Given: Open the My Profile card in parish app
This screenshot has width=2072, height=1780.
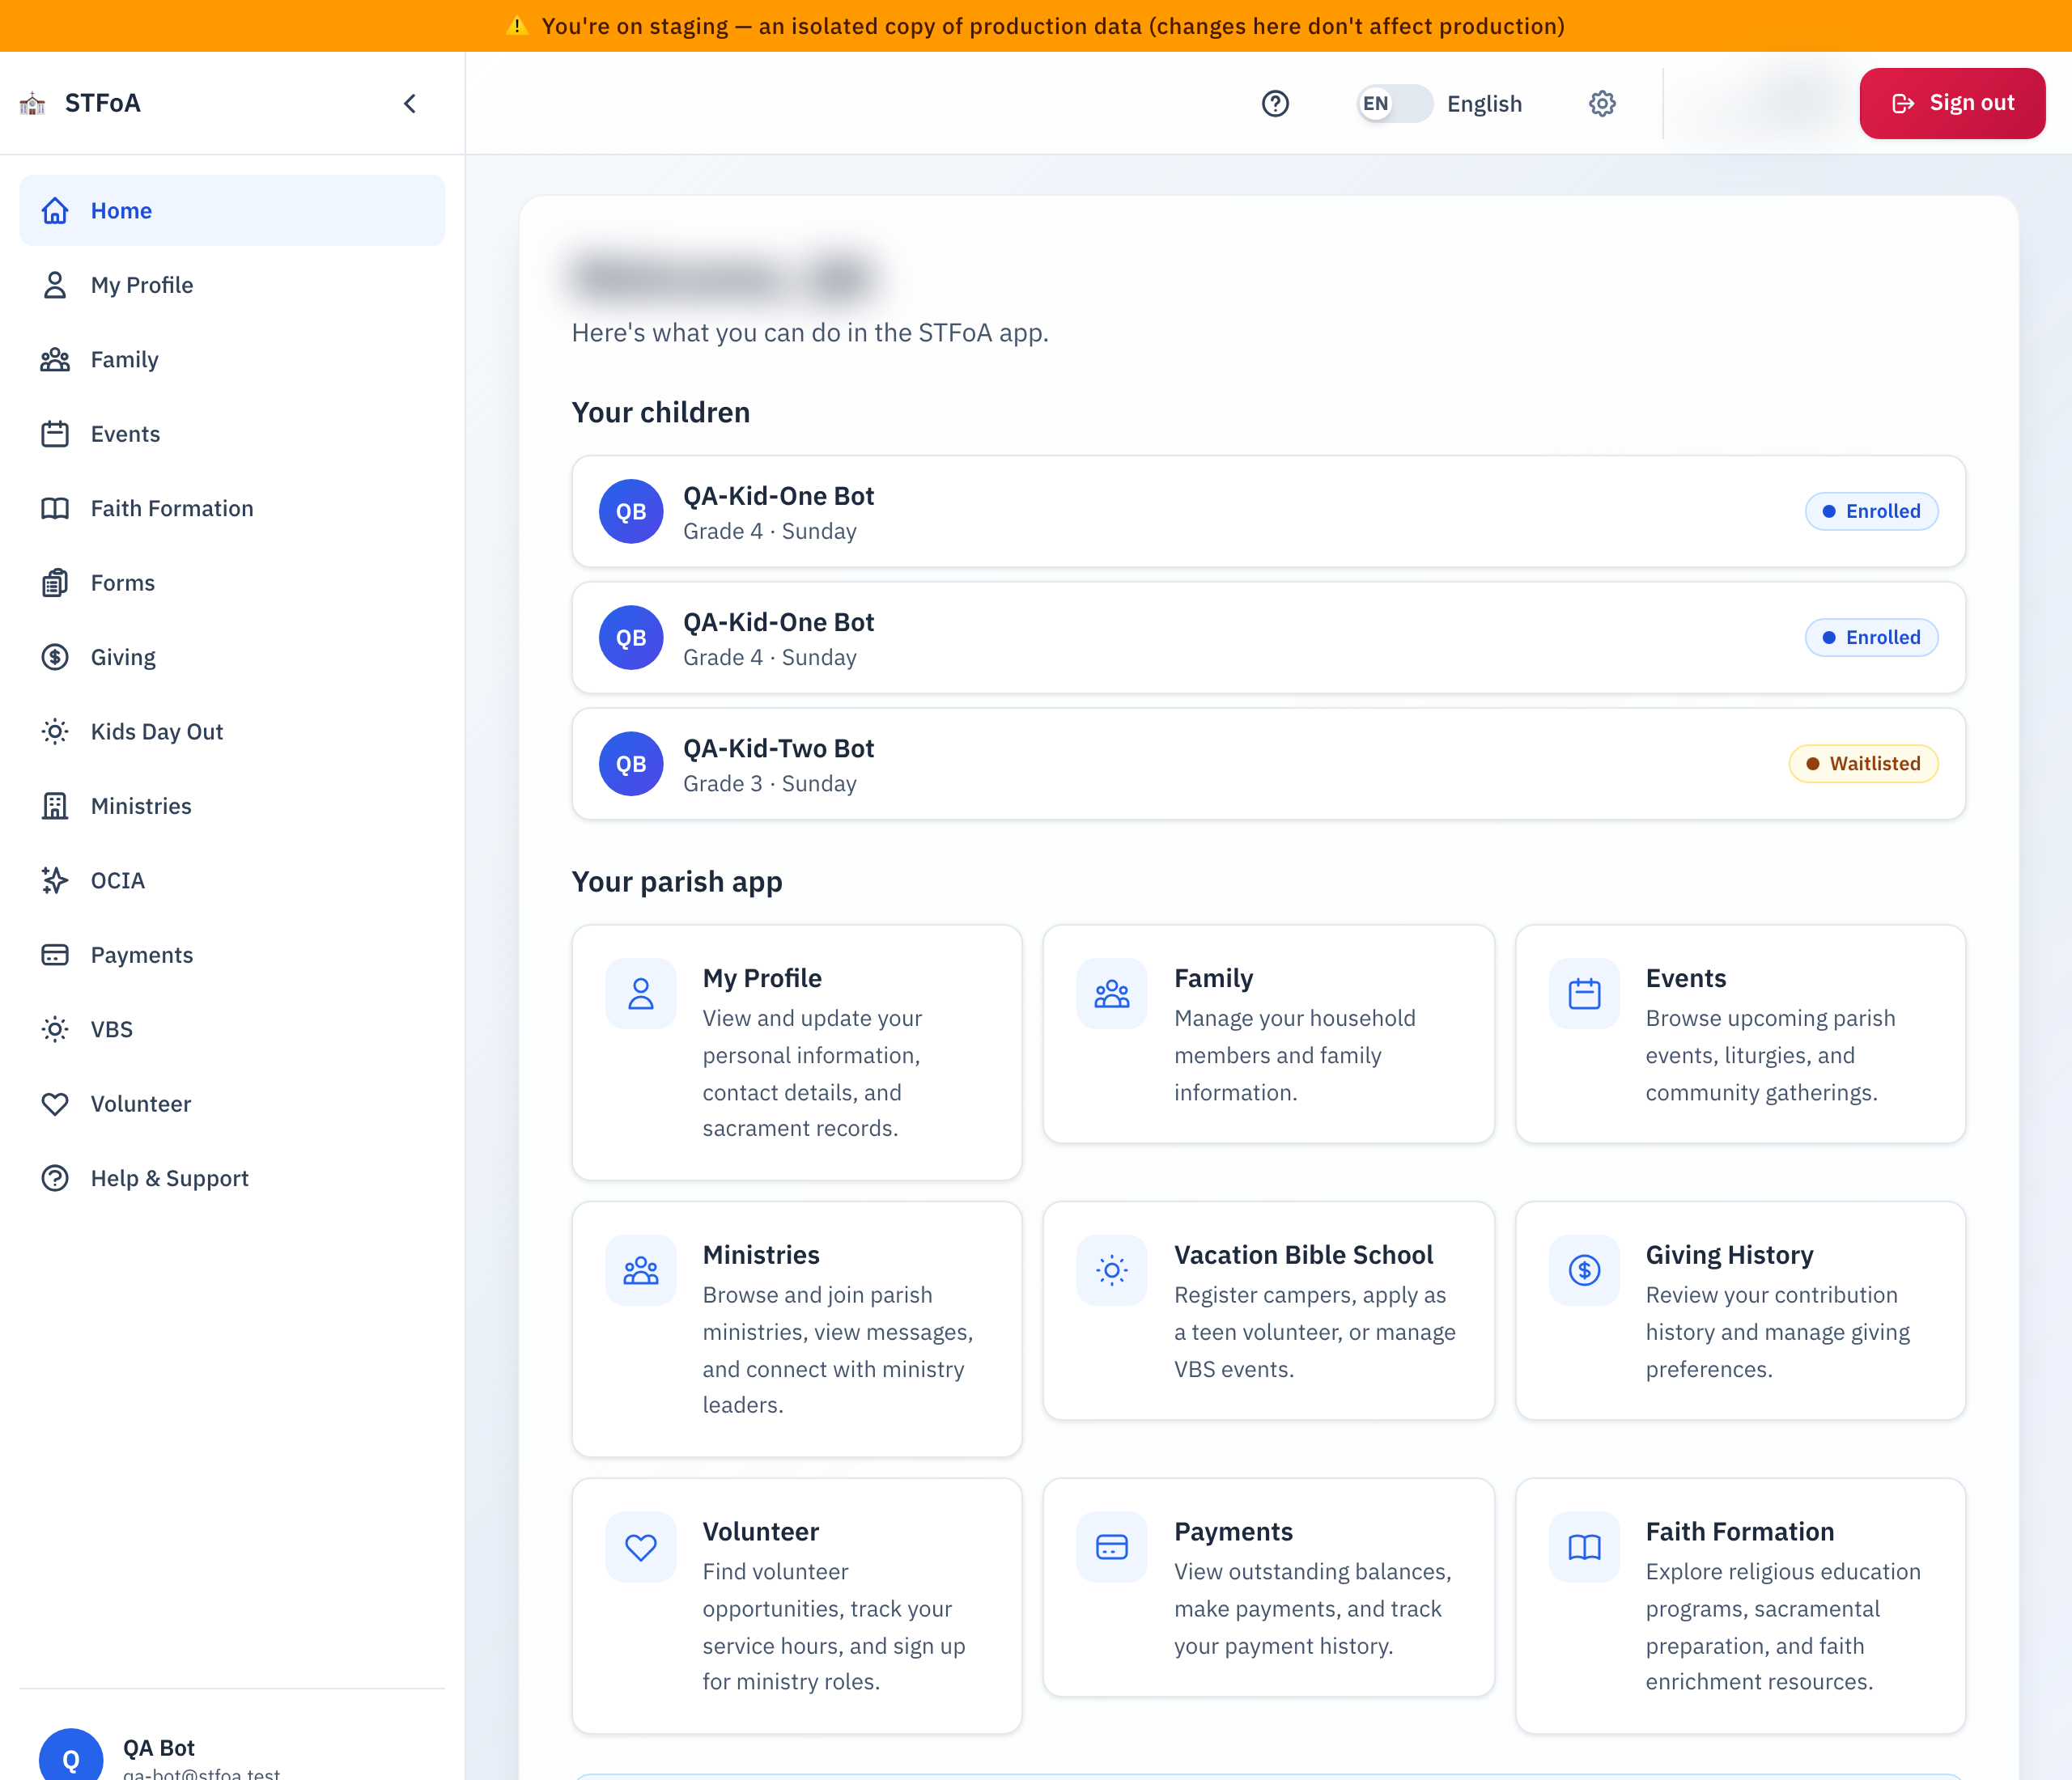Looking at the screenshot, I should 797,1053.
